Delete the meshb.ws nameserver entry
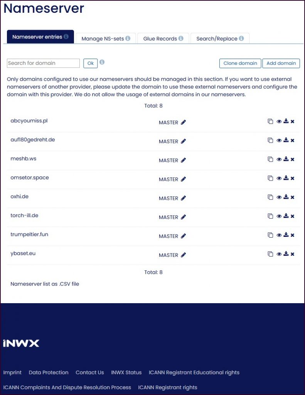 (x=292, y=159)
